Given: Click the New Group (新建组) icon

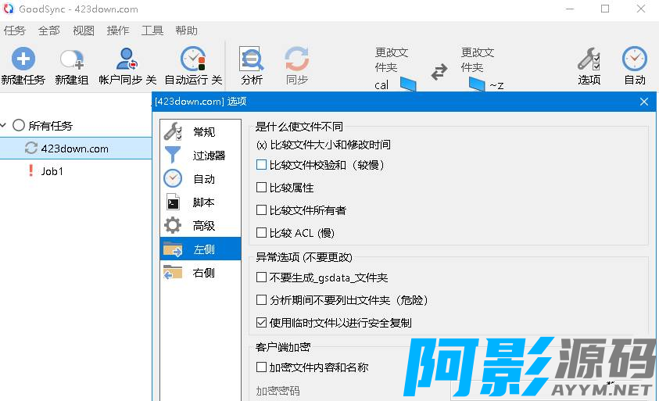Looking at the screenshot, I should point(72,59).
